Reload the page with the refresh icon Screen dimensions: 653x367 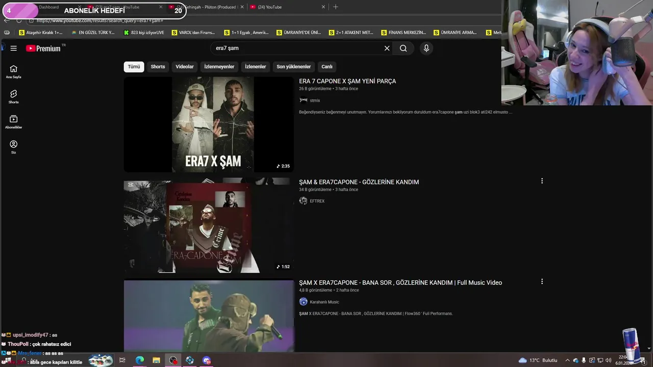point(19,20)
